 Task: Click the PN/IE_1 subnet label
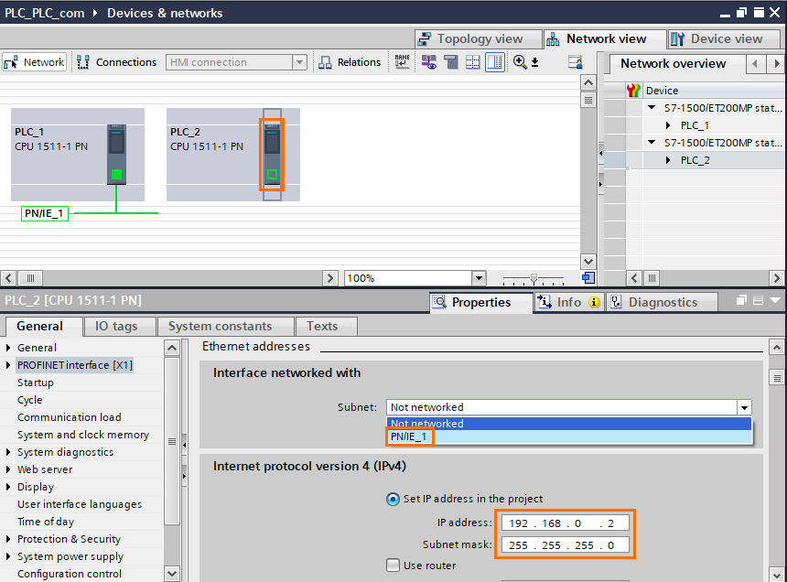point(44,213)
